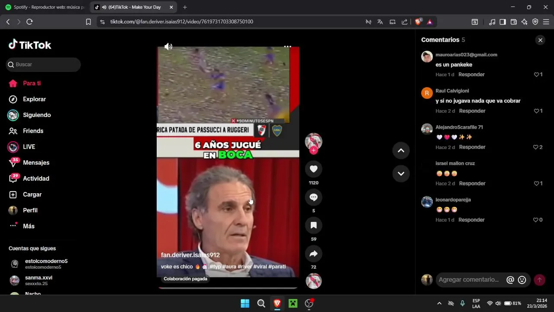The height and width of the screenshot is (312, 554).
Task: Open Brave Shields lion icon
Action: [x=418, y=22]
